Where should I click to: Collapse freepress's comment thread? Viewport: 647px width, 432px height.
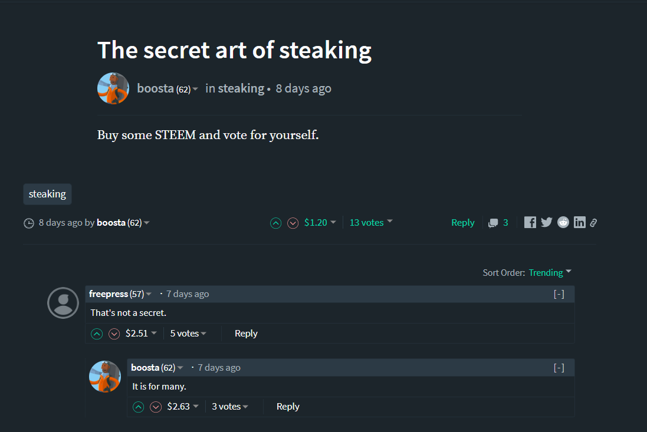pyautogui.click(x=559, y=294)
